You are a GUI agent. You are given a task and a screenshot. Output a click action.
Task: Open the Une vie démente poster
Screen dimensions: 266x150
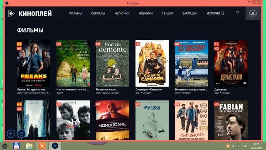click(x=113, y=63)
